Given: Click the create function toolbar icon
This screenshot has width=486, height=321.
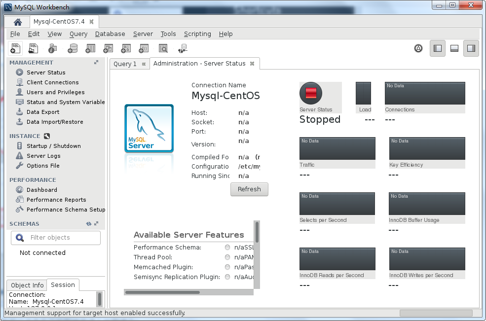Looking at the screenshot, I should coord(144,49).
